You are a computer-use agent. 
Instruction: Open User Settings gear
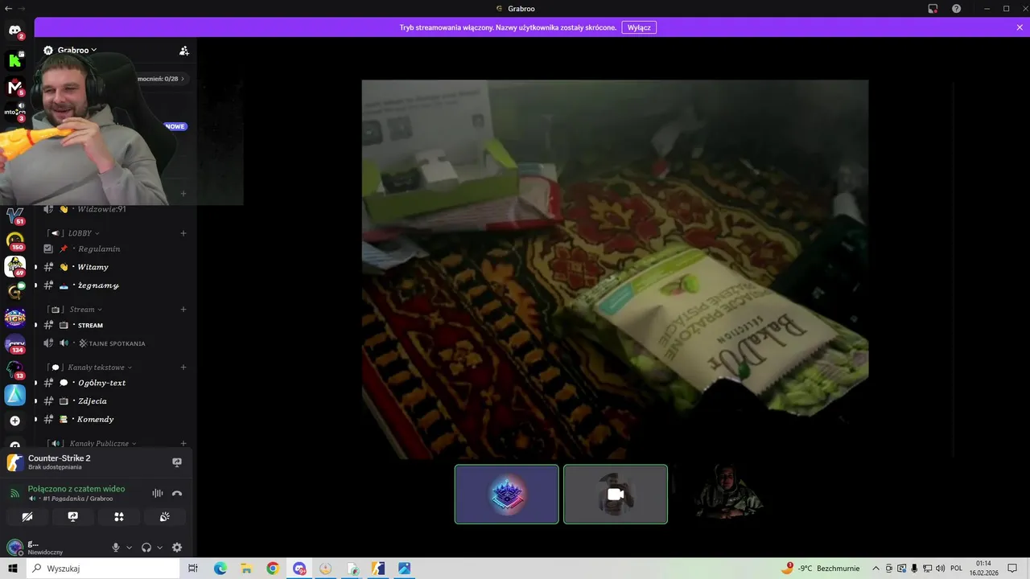(x=177, y=548)
